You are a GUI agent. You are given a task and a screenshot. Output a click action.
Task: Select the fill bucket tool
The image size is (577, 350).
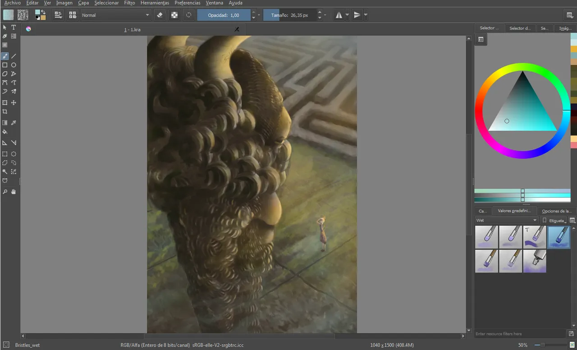pos(5,132)
